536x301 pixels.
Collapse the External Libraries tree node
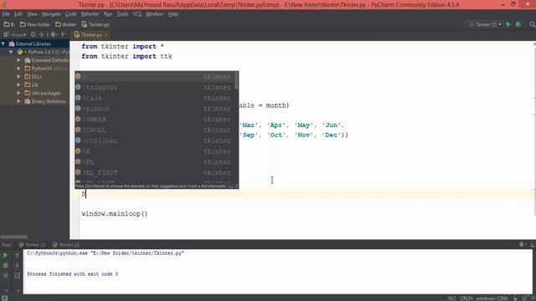pos(3,43)
